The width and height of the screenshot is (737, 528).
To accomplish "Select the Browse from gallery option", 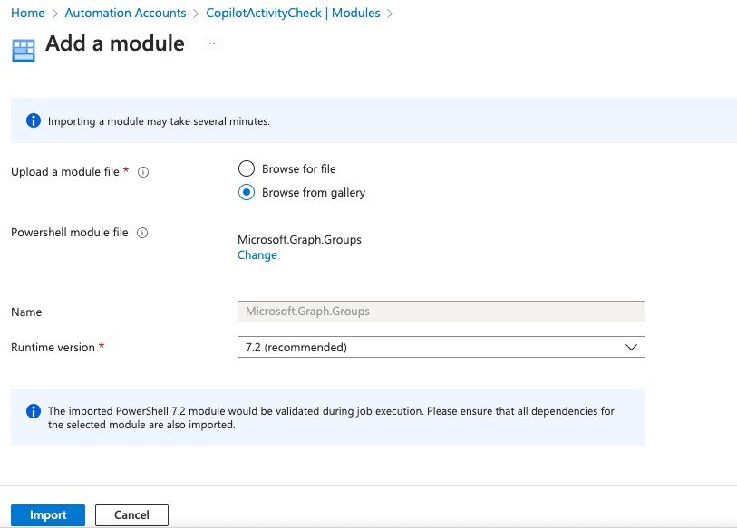I will tap(246, 192).
